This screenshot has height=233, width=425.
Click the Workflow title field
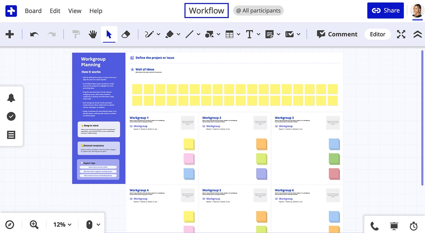206,10
